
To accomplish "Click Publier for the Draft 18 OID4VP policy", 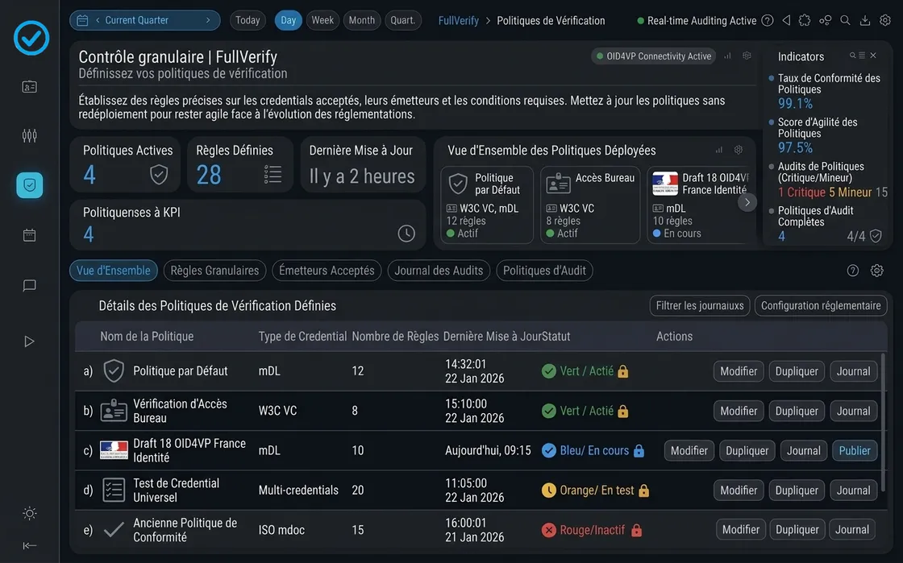I will 855,450.
